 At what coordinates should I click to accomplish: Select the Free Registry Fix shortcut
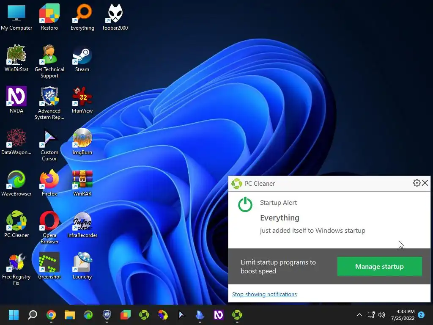point(16,269)
